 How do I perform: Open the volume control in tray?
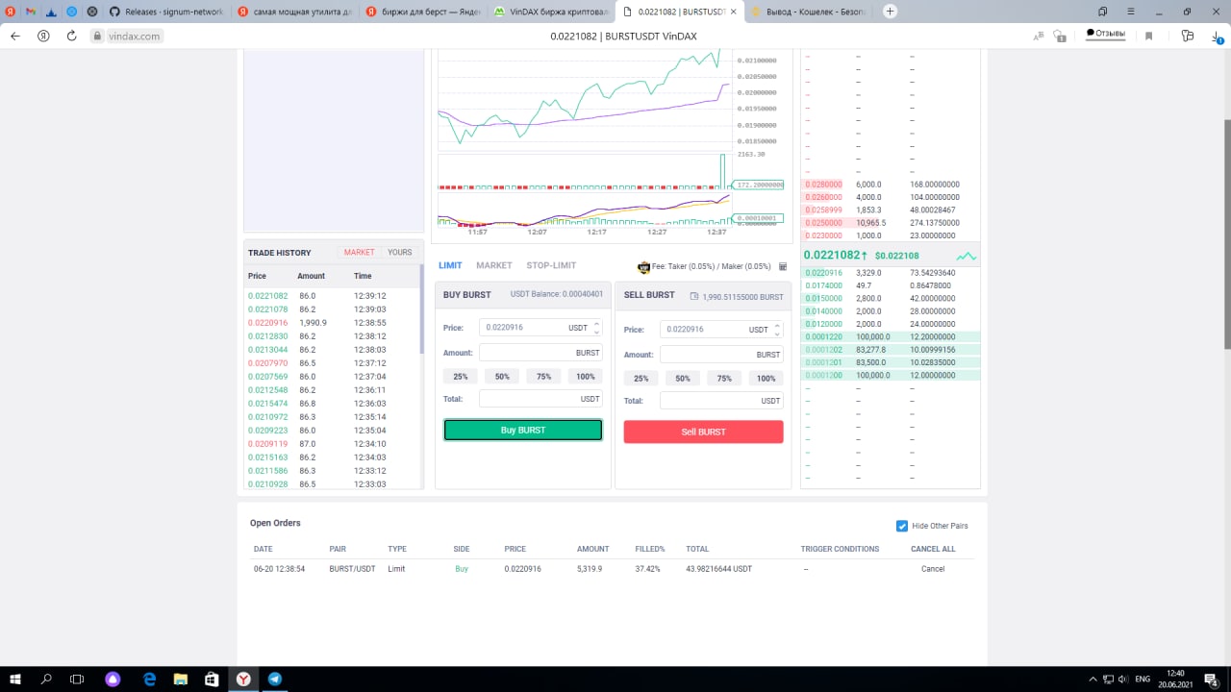pos(1123,679)
